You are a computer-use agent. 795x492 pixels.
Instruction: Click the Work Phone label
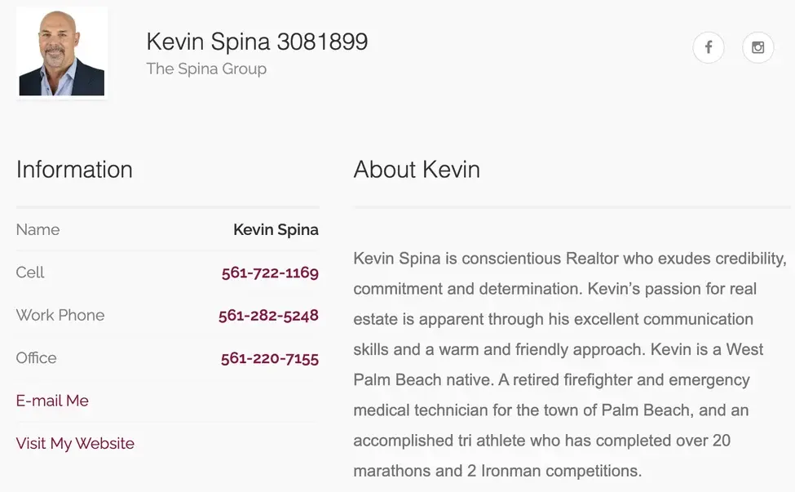(x=60, y=315)
